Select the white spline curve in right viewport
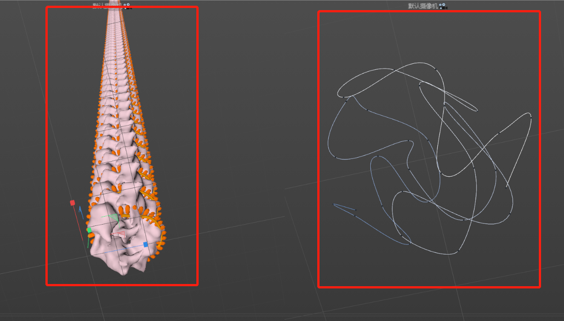This screenshot has height=321, width=564. click(x=429, y=159)
